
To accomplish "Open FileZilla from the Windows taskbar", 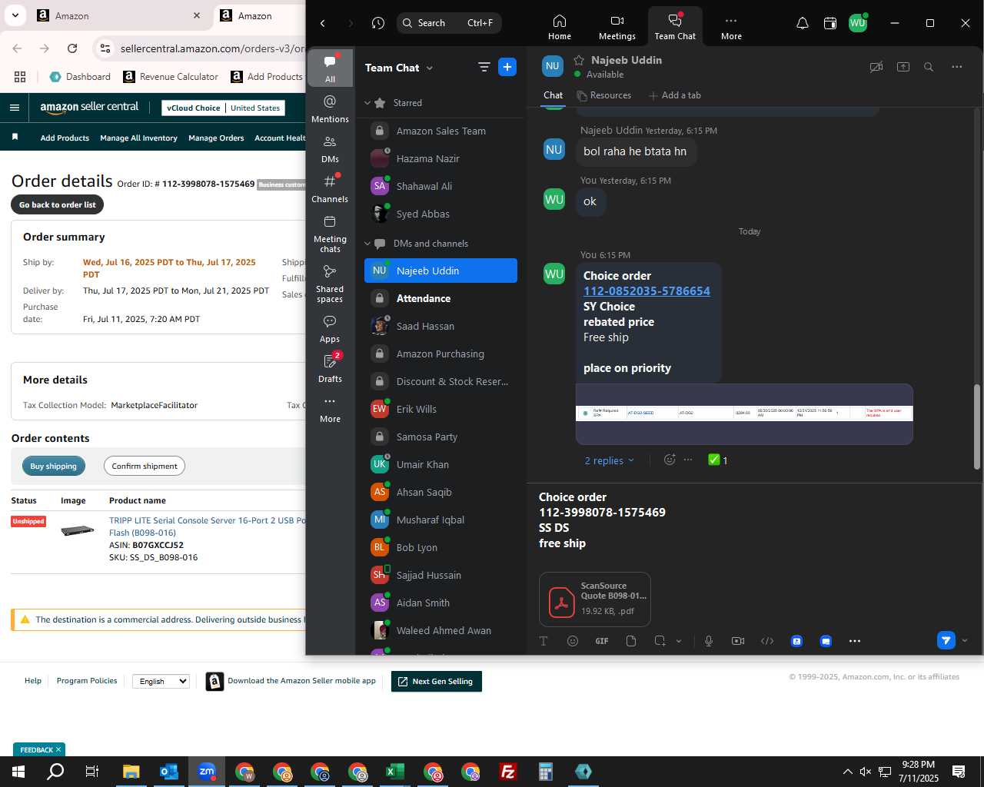I will coord(508,772).
